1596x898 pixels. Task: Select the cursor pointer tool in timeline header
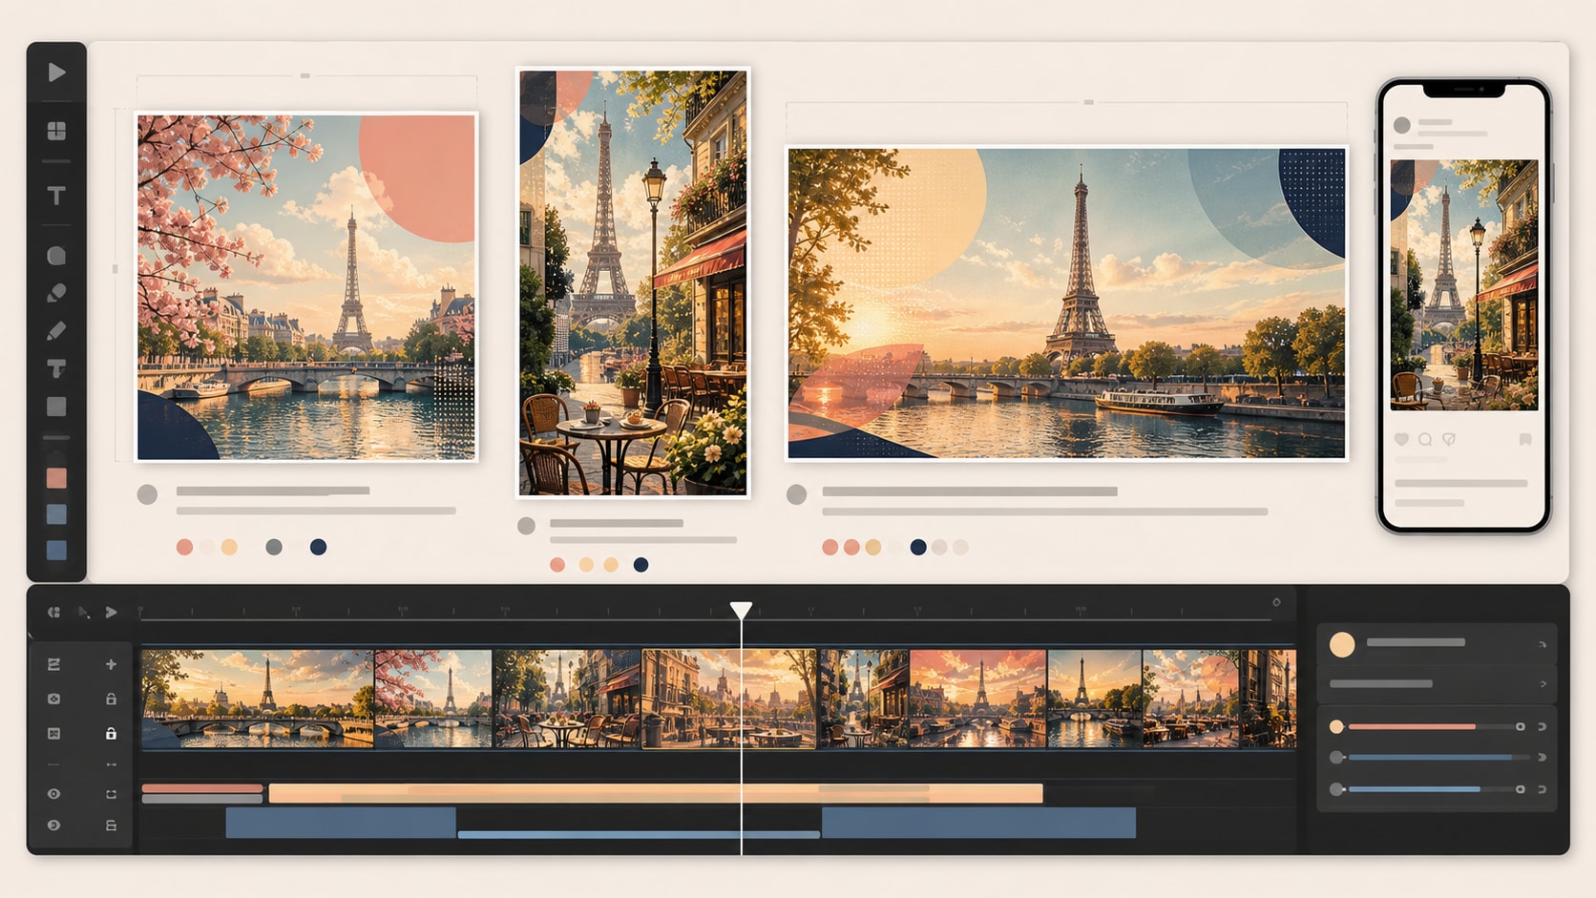coord(84,612)
